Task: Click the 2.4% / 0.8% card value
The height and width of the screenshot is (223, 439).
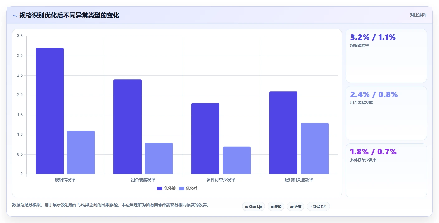Action: tap(374, 95)
